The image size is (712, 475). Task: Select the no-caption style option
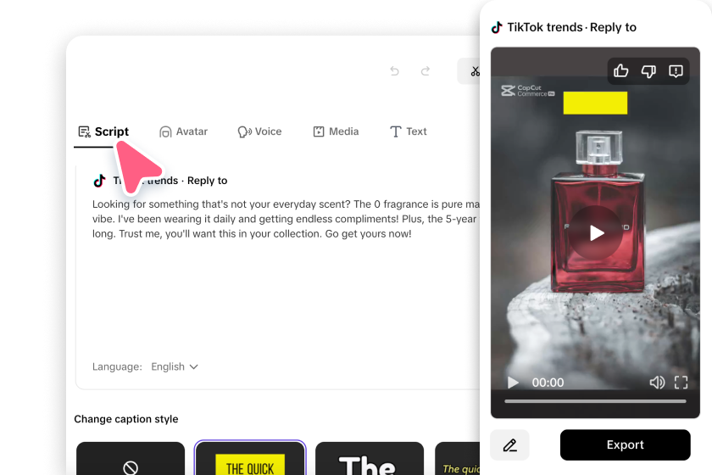point(131,459)
